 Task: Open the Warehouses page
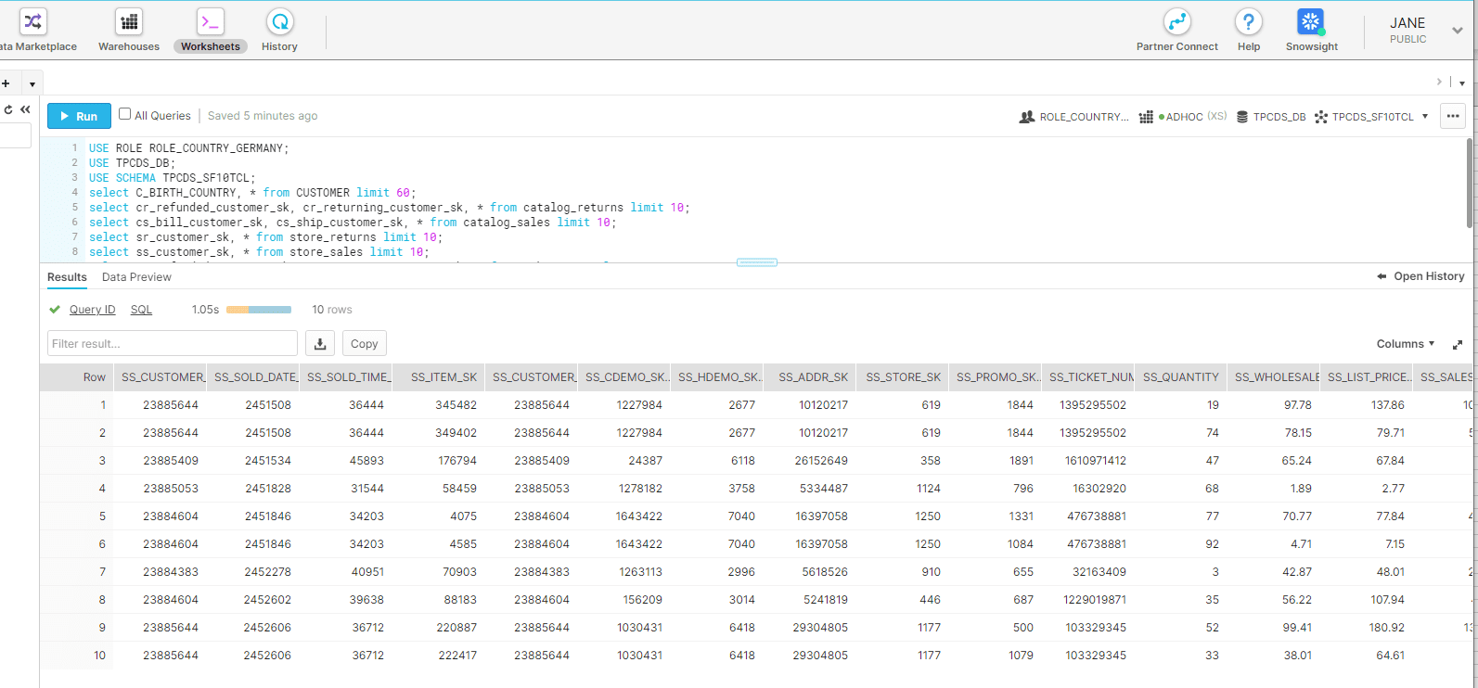[x=129, y=32]
